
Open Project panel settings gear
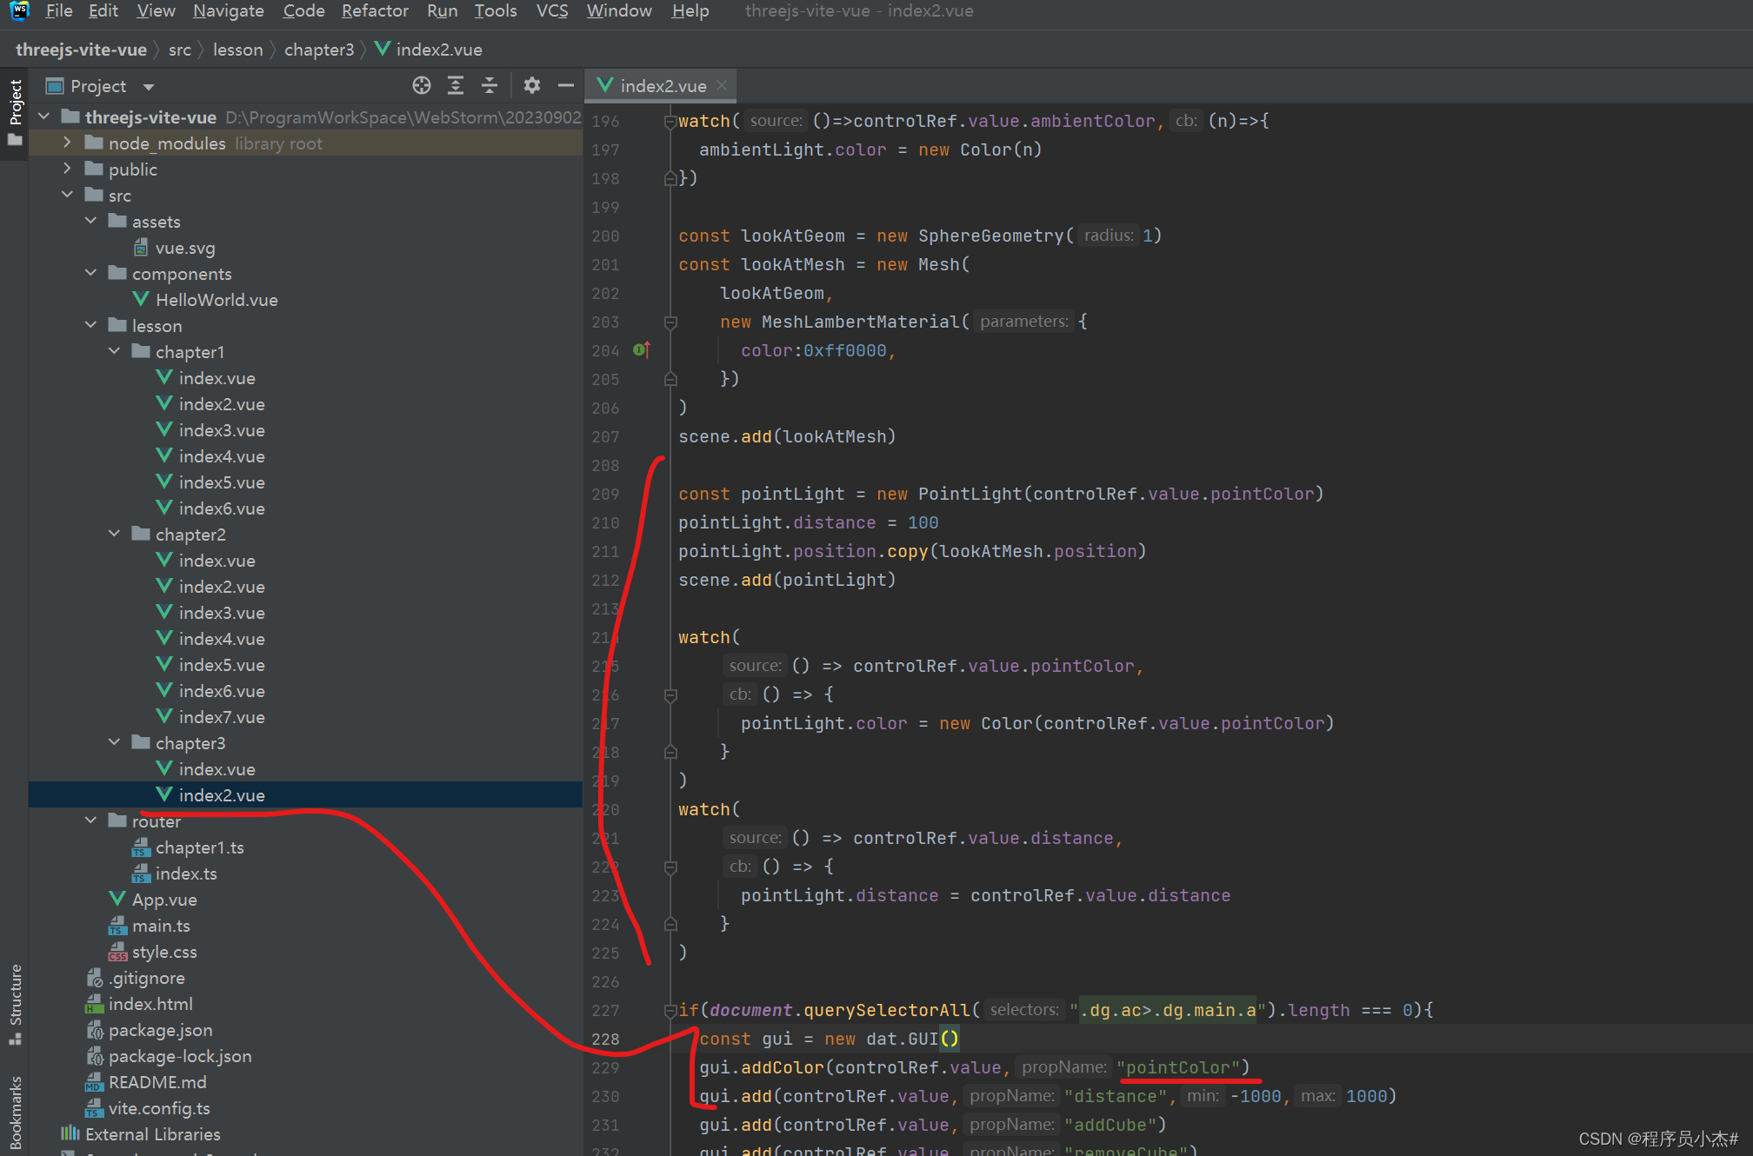pos(532,85)
